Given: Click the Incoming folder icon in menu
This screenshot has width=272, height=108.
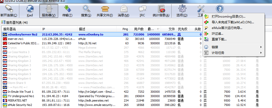Looking at the screenshot, I should [x=206, y=17].
